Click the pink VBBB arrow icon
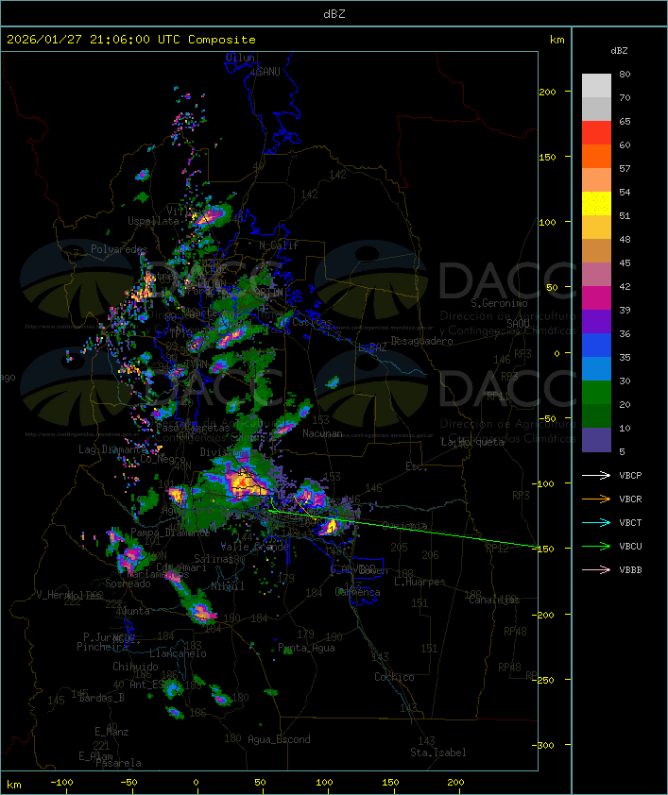The image size is (668, 795). click(x=597, y=569)
